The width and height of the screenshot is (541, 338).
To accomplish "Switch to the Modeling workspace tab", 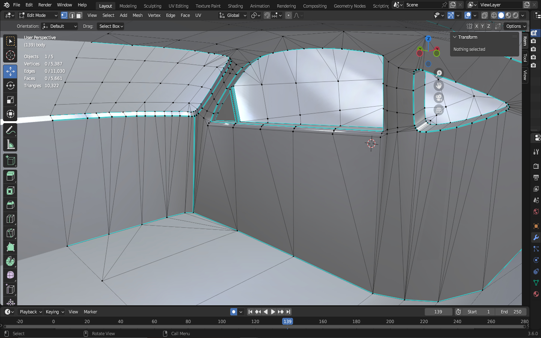I will click(x=128, y=6).
